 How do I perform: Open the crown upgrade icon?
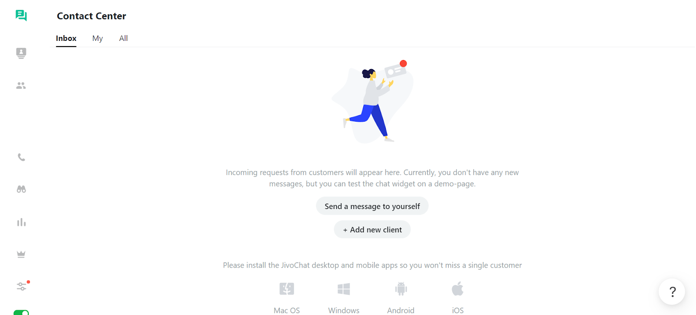(x=21, y=254)
